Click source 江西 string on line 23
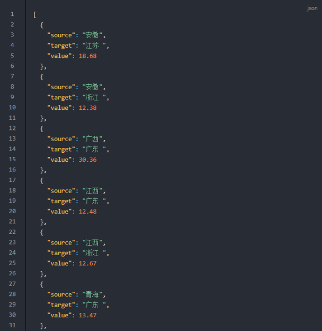The width and height of the screenshot is (322, 331). click(93, 242)
